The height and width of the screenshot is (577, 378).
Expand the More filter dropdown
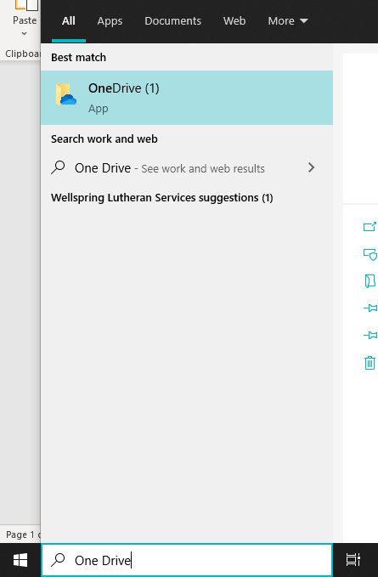pyautogui.click(x=288, y=21)
